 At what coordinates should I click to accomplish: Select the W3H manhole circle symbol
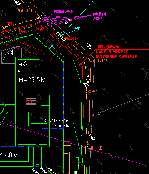coord(91,60)
